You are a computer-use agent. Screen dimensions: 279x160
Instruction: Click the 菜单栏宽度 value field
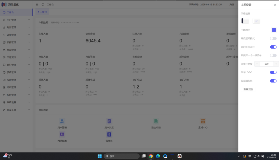[x=266, y=64]
